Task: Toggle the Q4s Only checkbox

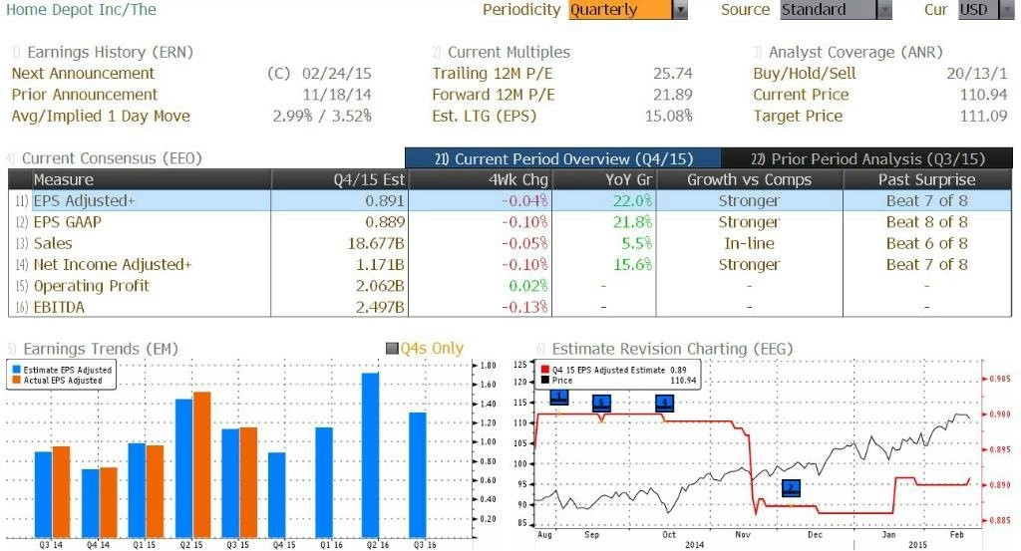Action: [392, 349]
